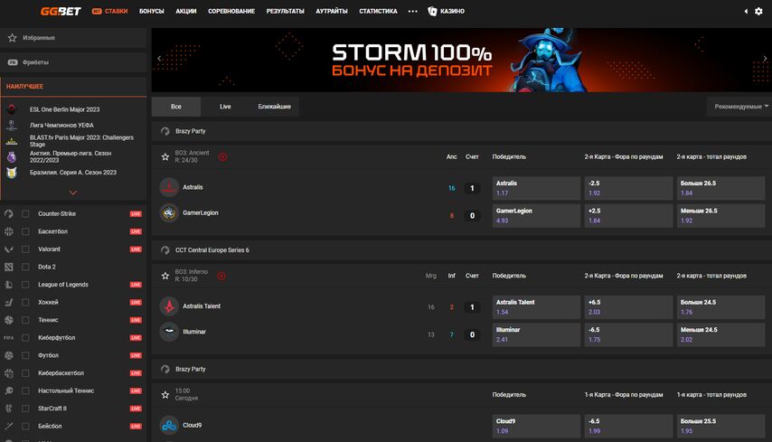Screen dimensions: 772x442
Task: Click the Теннис ball icon in sidebar
Action: point(9,320)
